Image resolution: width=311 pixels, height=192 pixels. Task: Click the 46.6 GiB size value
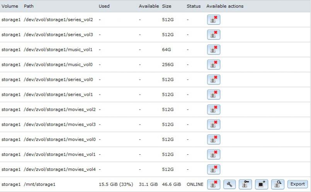point(172,184)
